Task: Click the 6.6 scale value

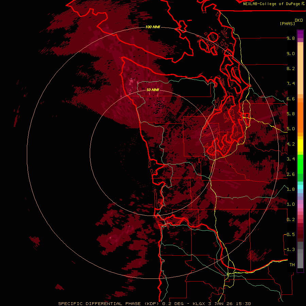Action: (x=291, y=99)
